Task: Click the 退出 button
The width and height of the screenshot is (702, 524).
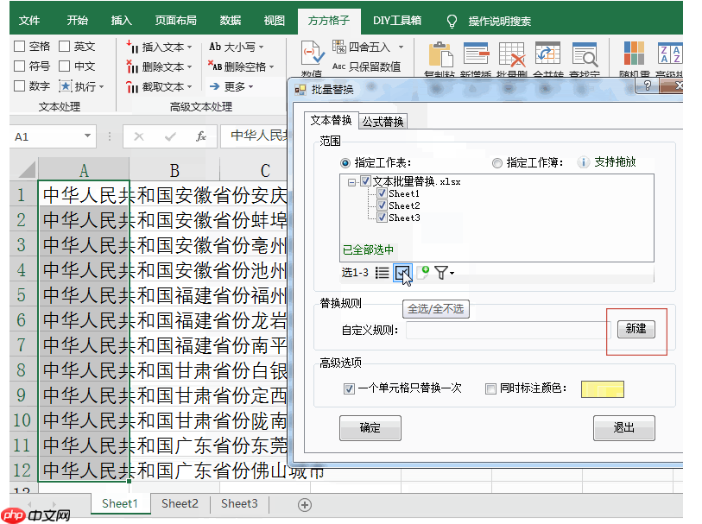Action: point(623,428)
